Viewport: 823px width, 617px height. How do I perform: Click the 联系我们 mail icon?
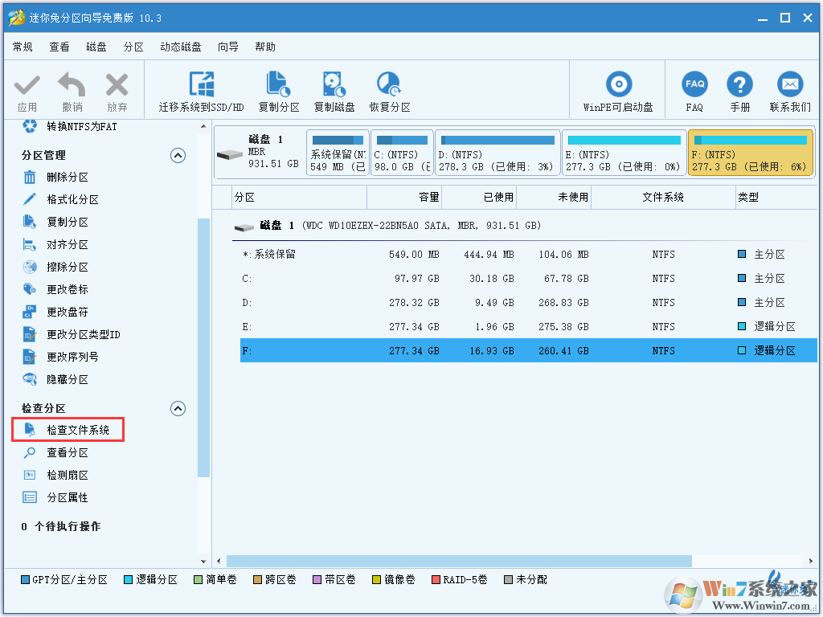[790, 85]
